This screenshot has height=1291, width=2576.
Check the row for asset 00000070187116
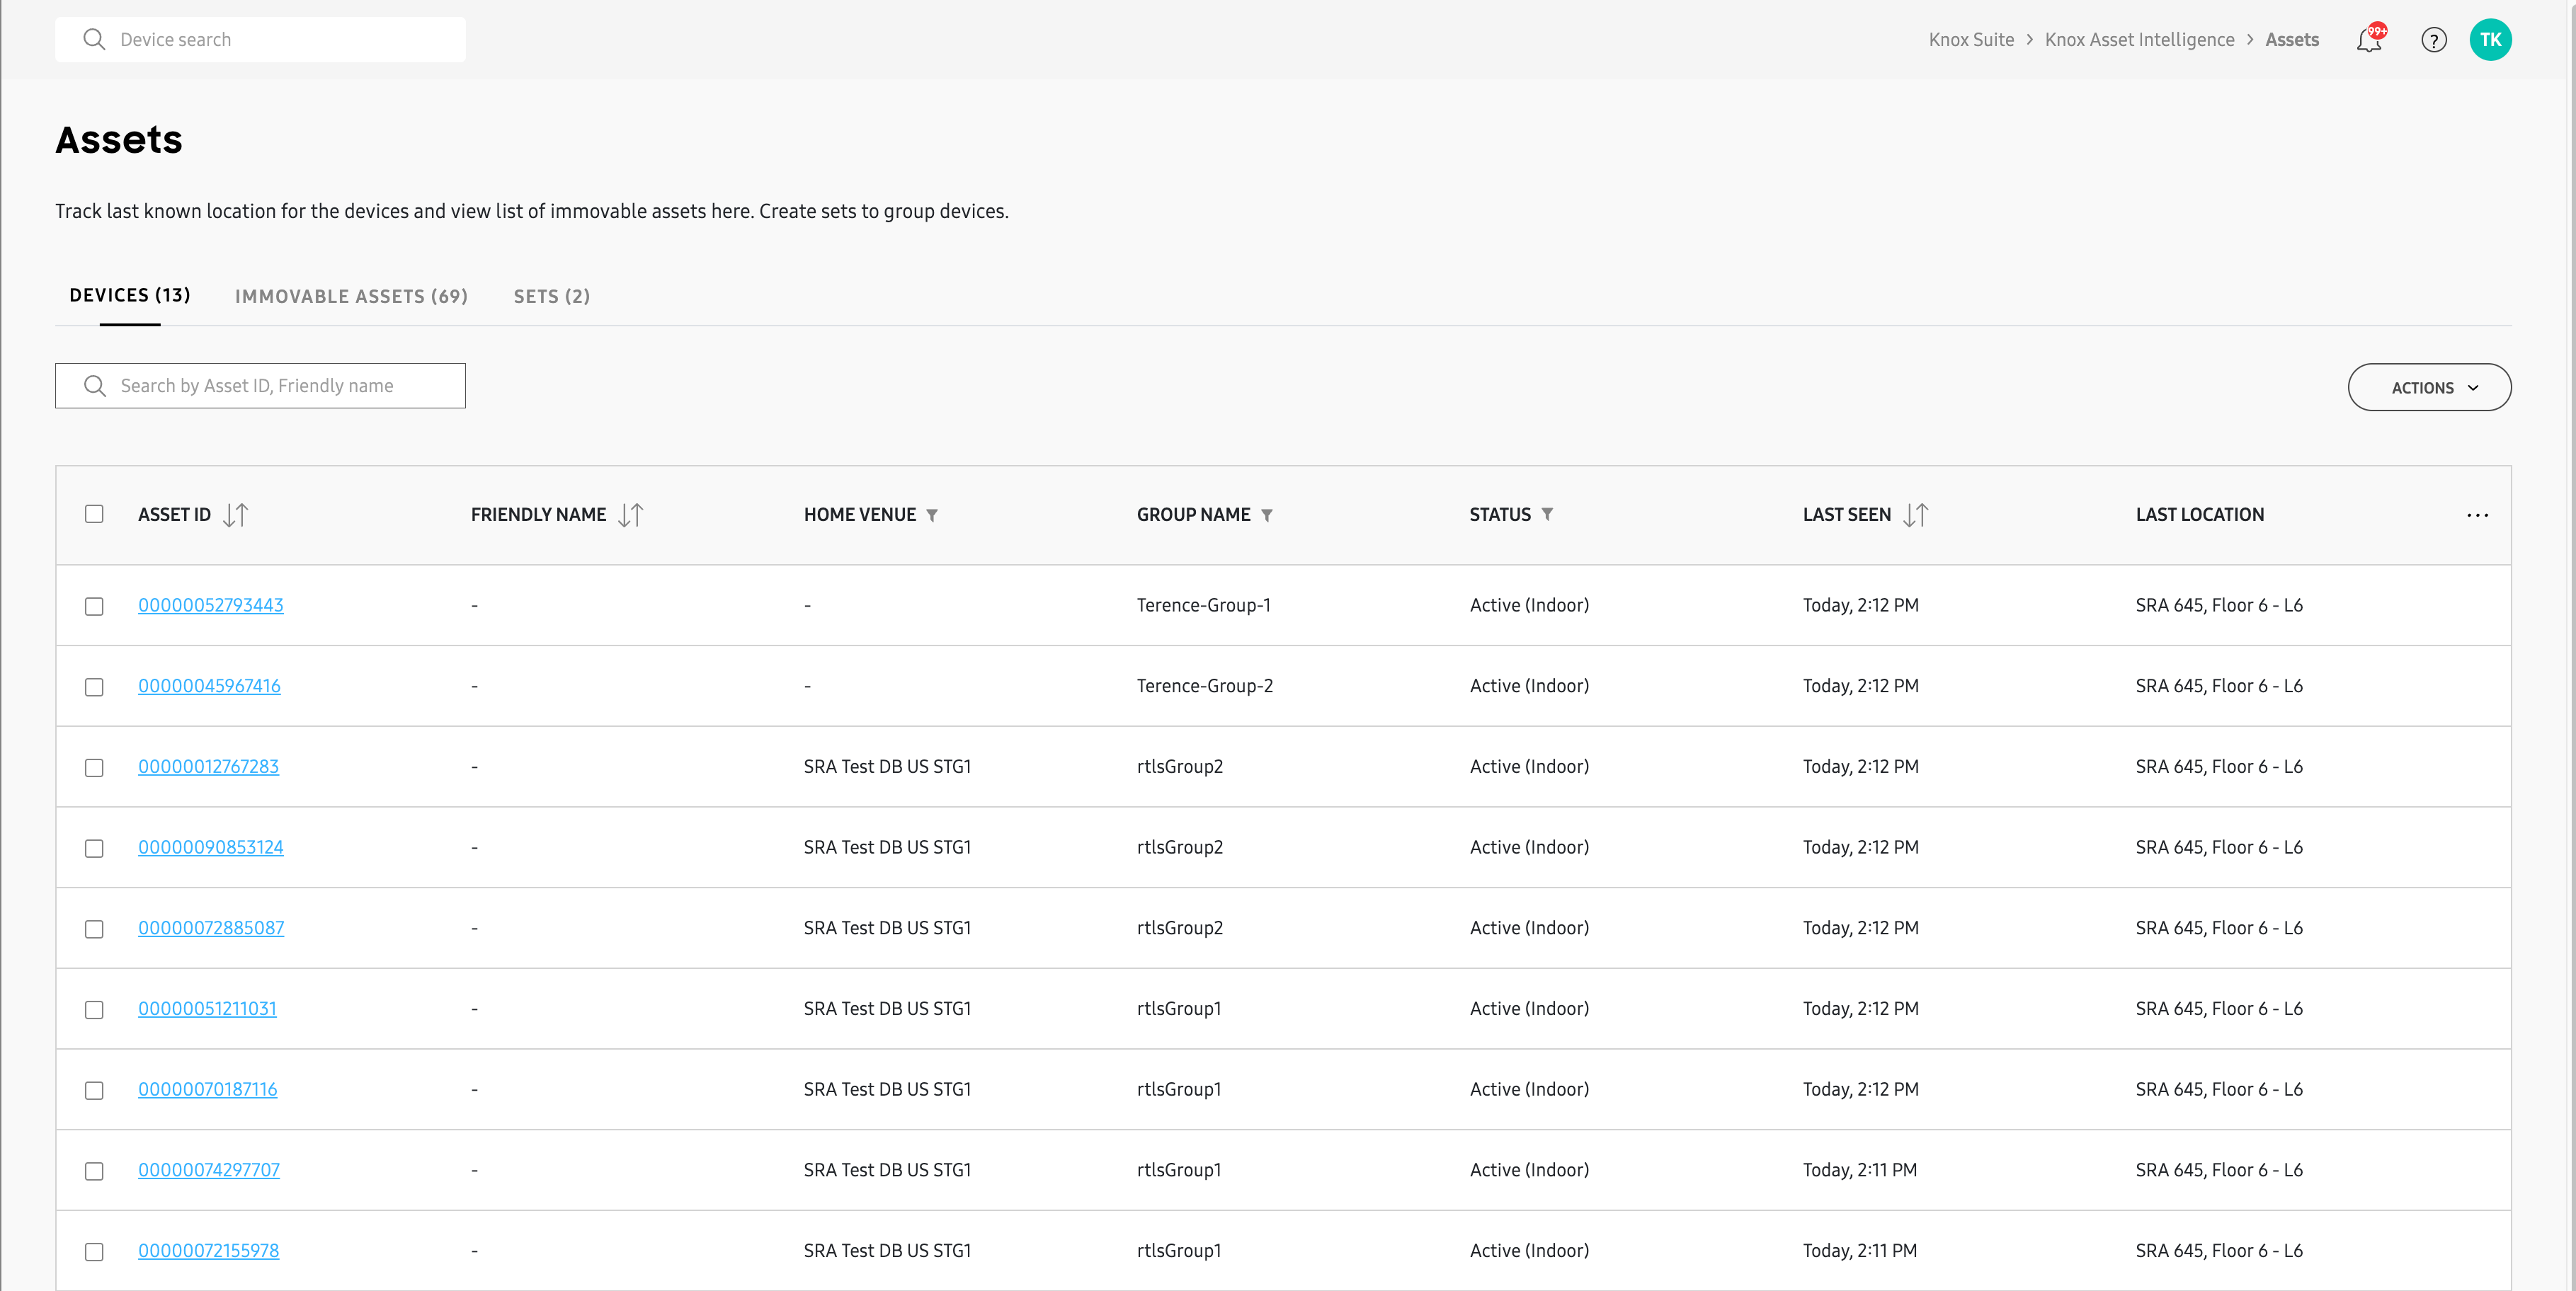[94, 1091]
